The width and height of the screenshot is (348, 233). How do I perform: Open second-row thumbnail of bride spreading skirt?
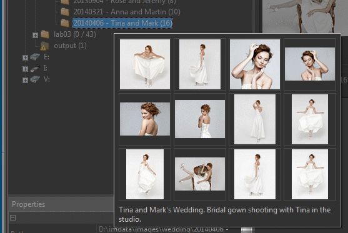click(x=310, y=119)
